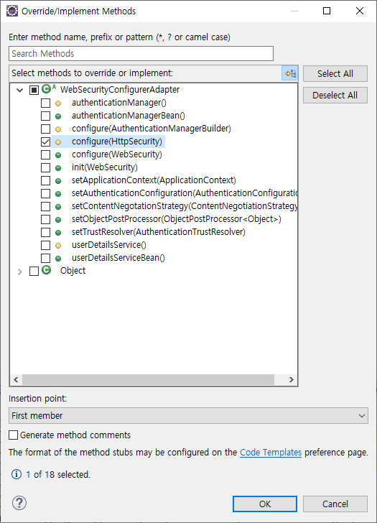Check the configure(WebSecurity) checkbox
This screenshot has width=377, height=523.
[x=46, y=154]
